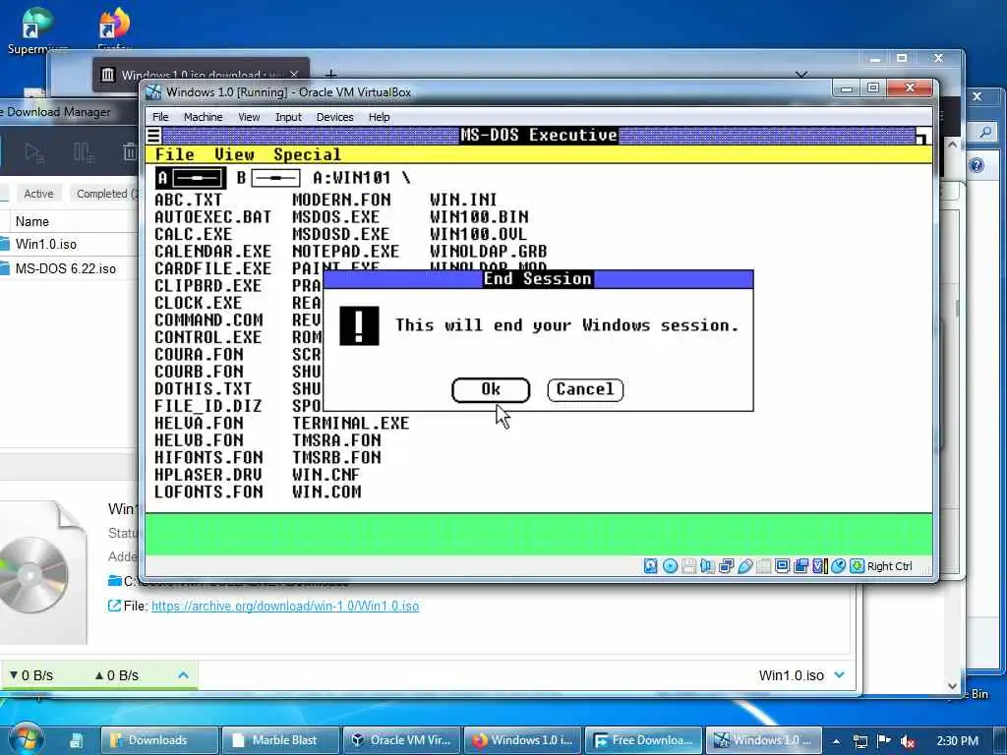Click the audio status icon in VirtualBox
The image size is (1007, 755).
point(707,565)
